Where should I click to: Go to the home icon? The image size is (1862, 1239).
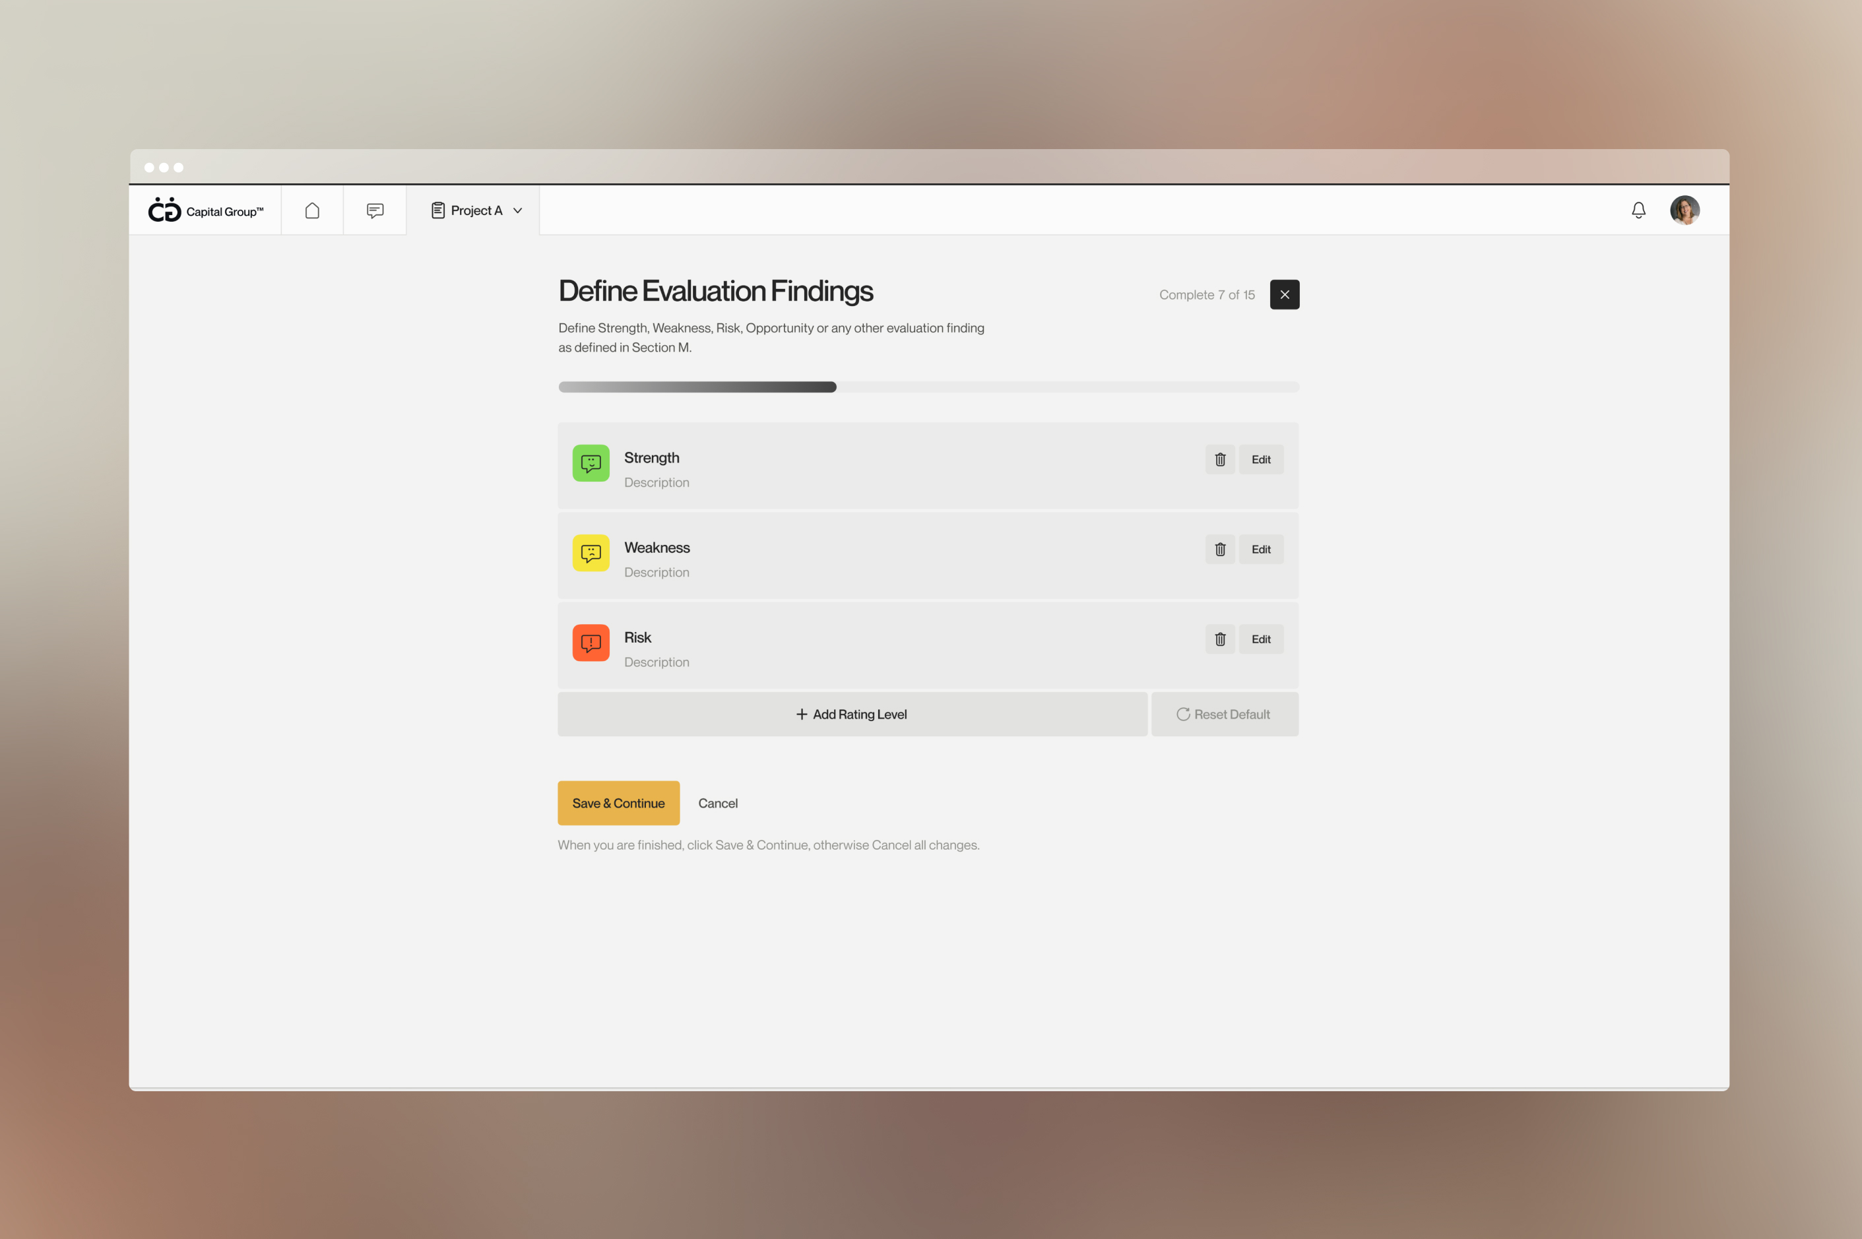(x=312, y=210)
